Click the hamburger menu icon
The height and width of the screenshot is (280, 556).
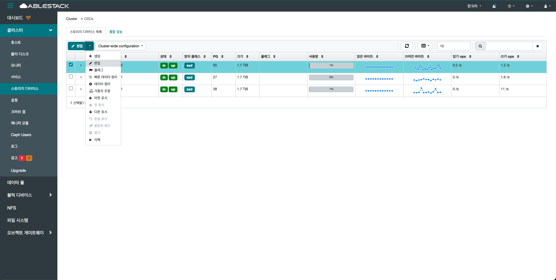point(10,6)
